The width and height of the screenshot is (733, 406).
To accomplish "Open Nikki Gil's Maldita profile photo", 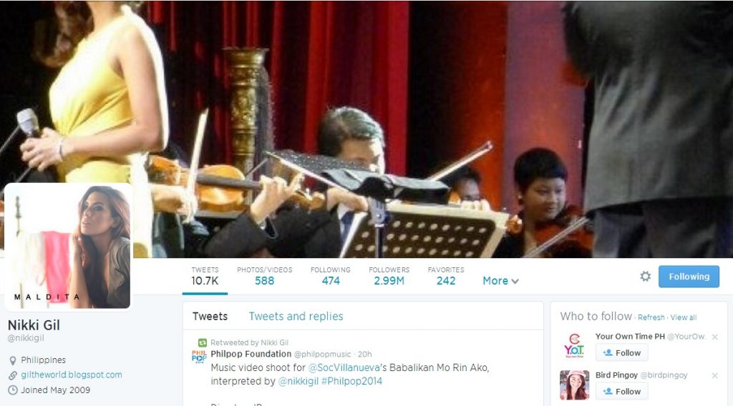I will (68, 246).
